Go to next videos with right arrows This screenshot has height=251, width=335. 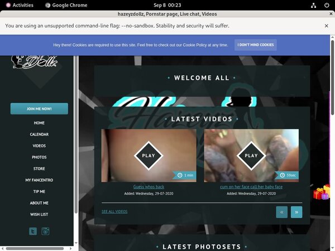point(296,212)
